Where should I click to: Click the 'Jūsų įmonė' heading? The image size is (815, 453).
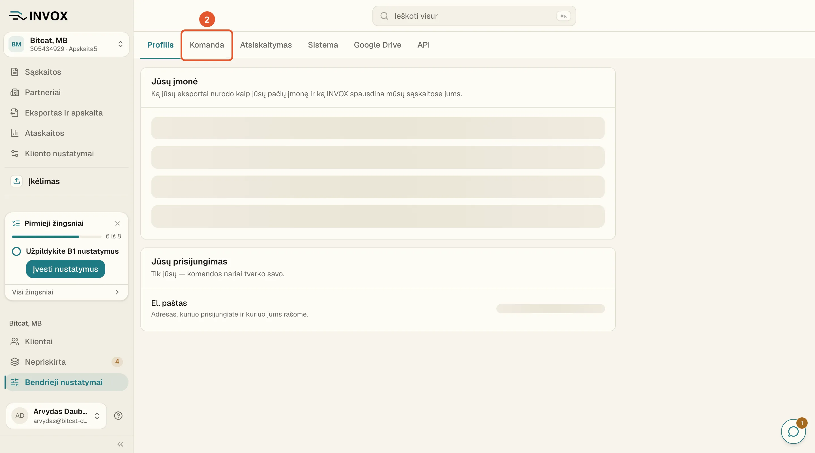[x=174, y=82]
